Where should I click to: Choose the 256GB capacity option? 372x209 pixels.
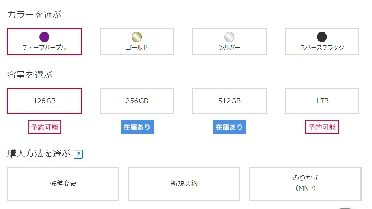coord(137,101)
